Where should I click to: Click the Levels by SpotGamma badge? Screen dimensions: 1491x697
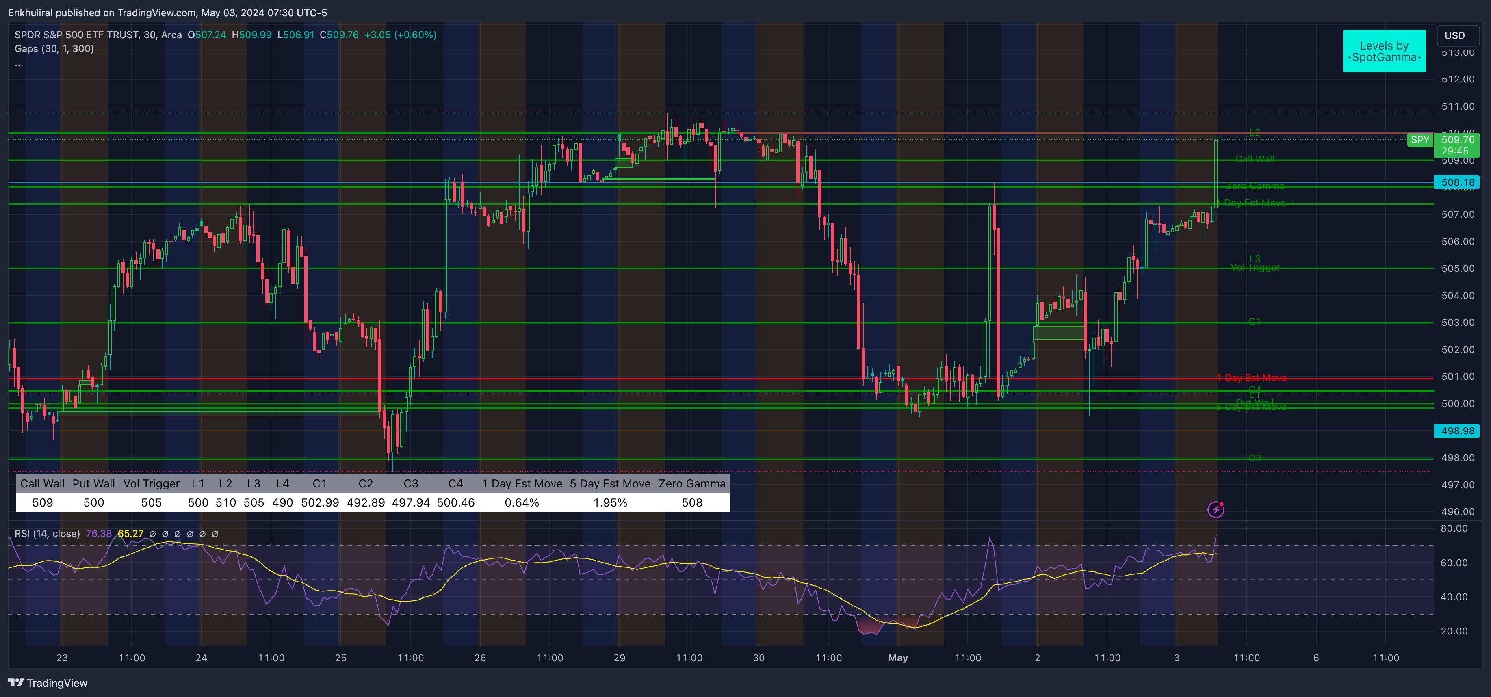click(1384, 51)
